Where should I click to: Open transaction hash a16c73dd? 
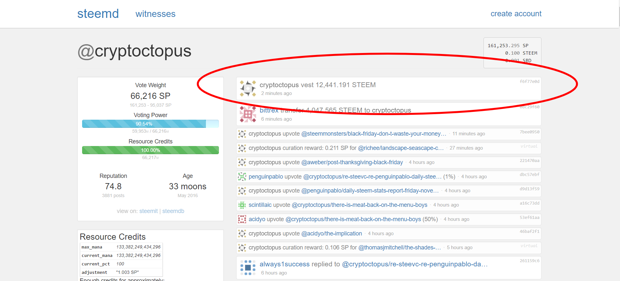pyautogui.click(x=529, y=203)
